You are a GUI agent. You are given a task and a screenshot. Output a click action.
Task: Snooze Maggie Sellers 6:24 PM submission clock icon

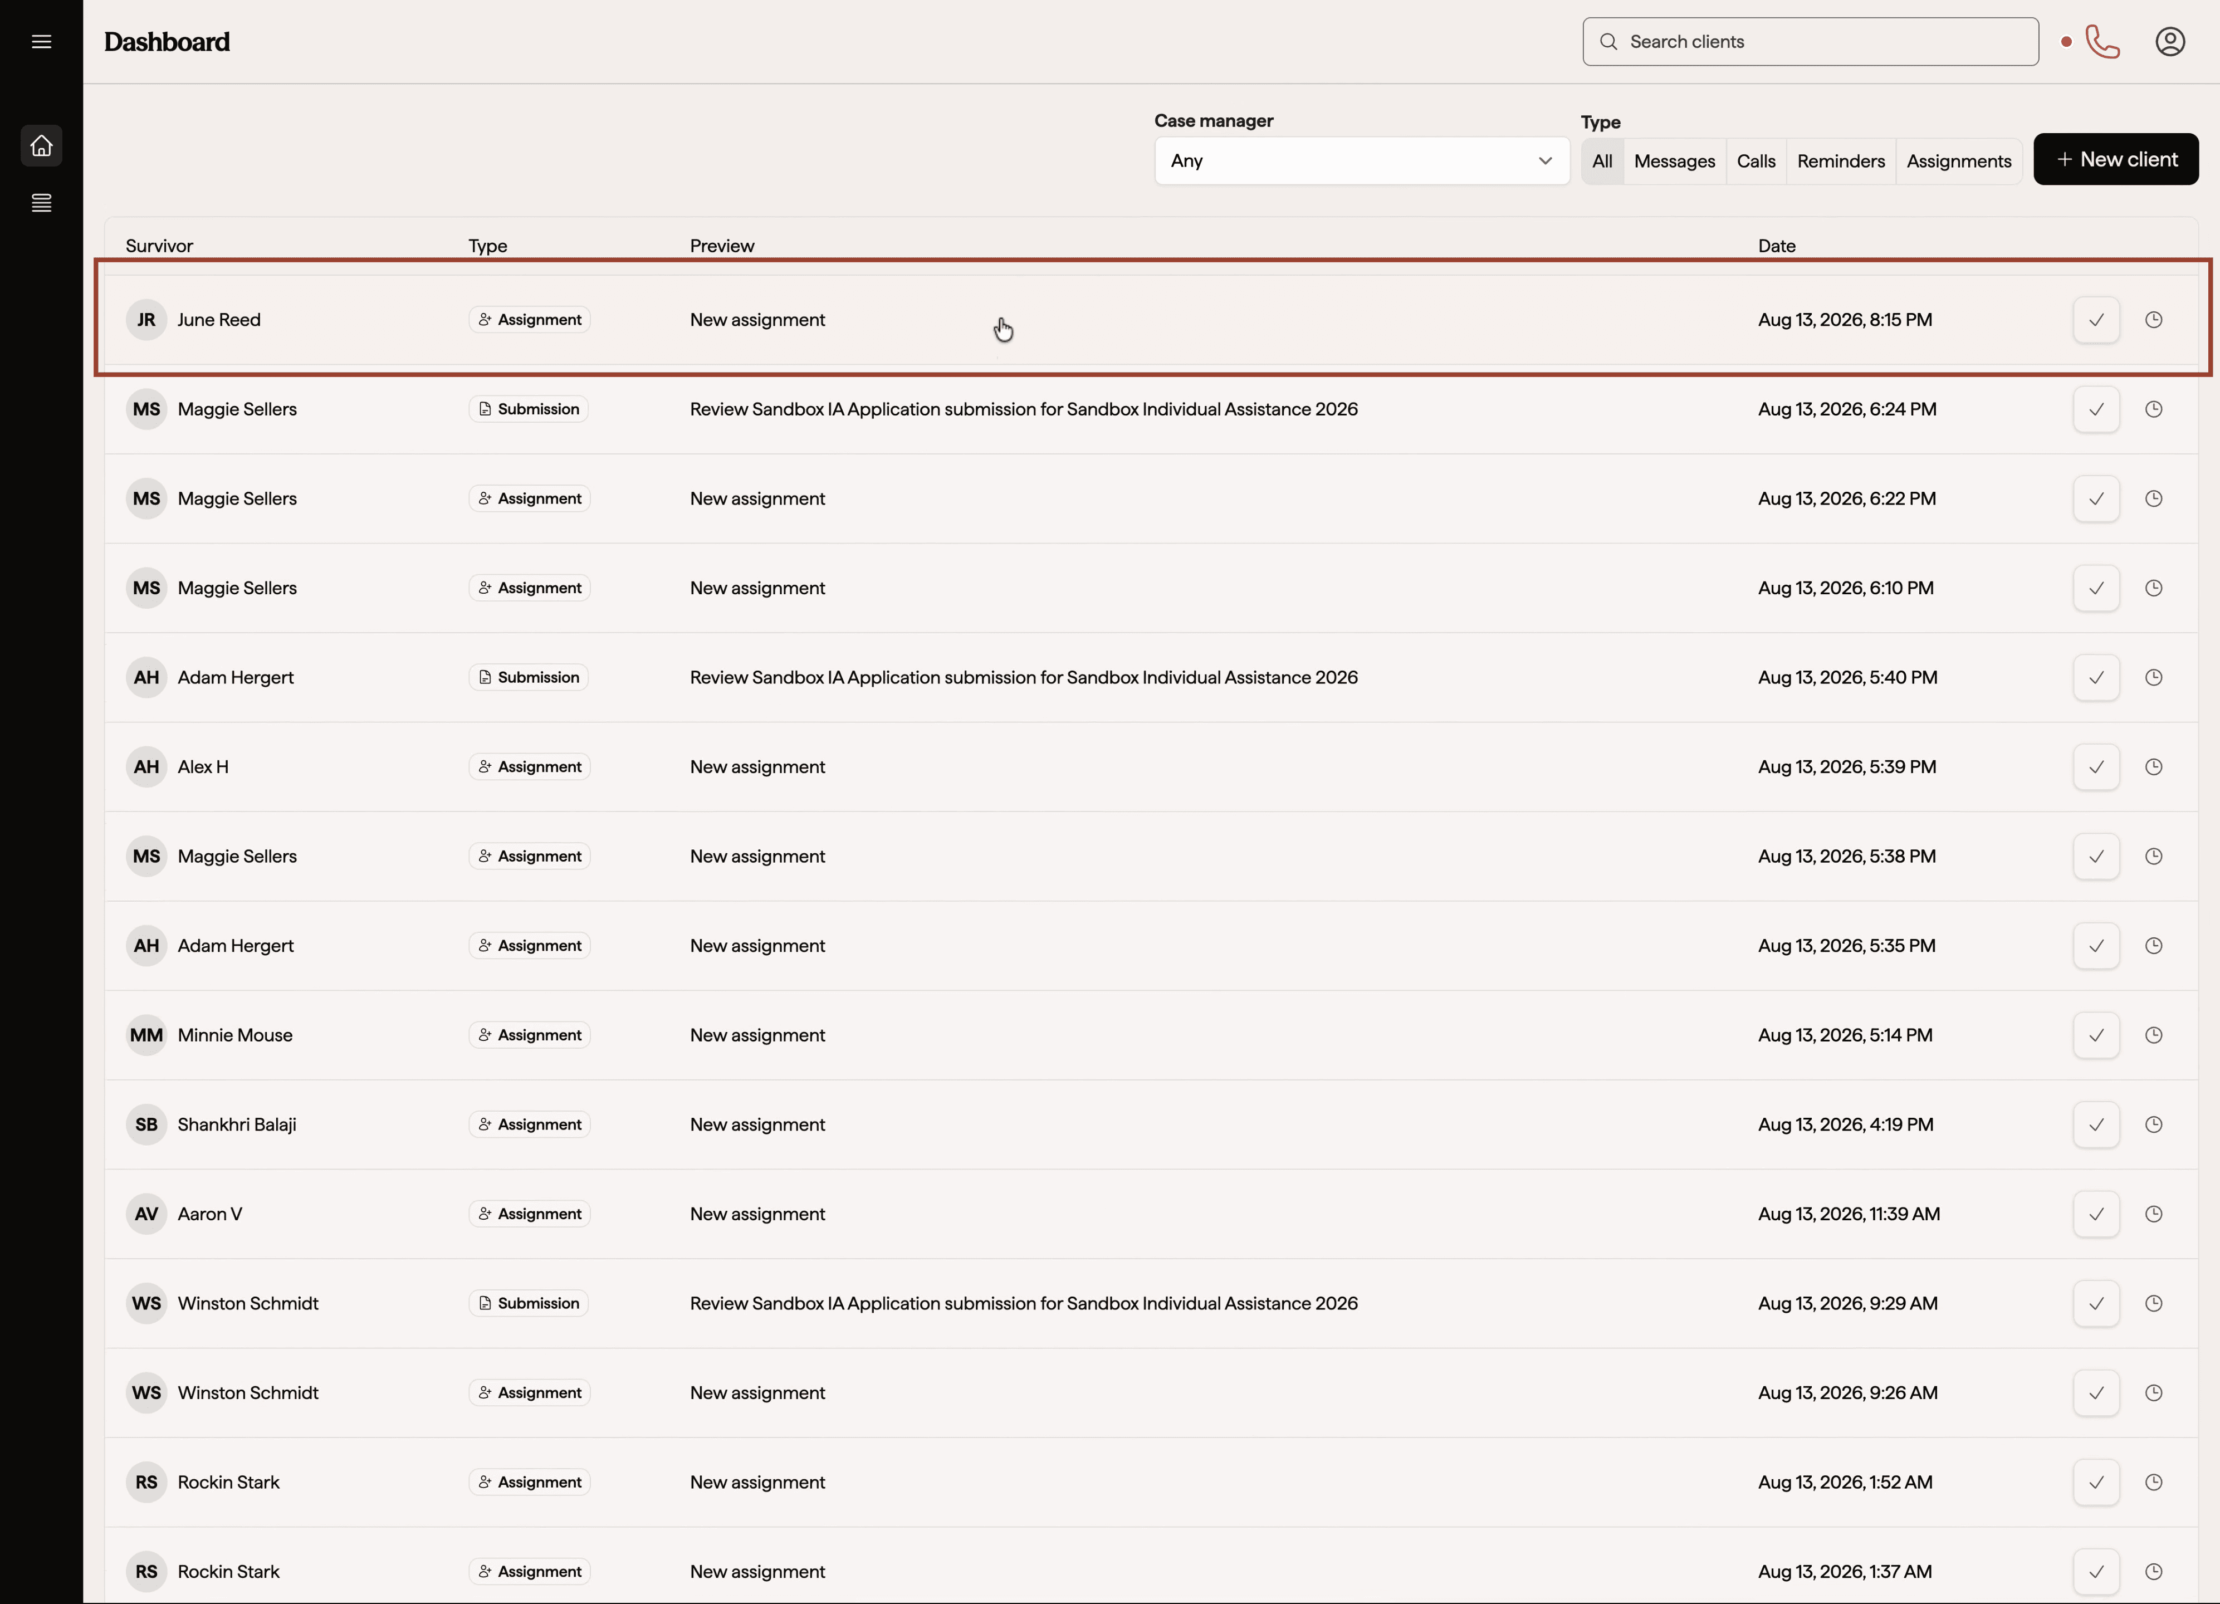coord(2153,409)
